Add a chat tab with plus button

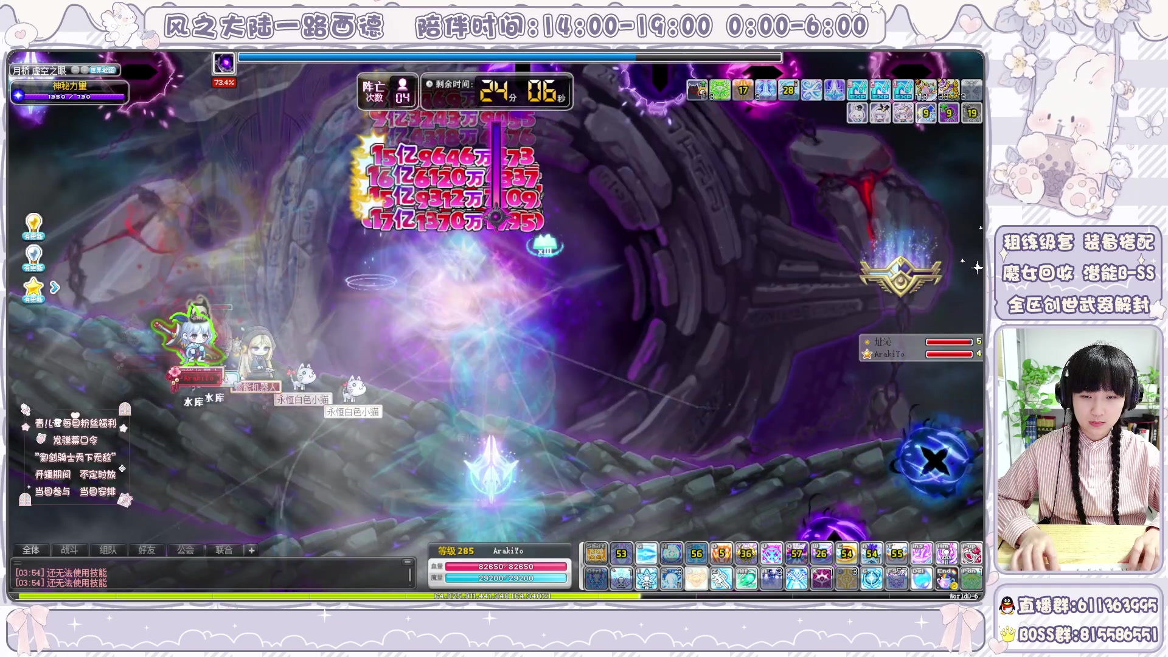[251, 550]
